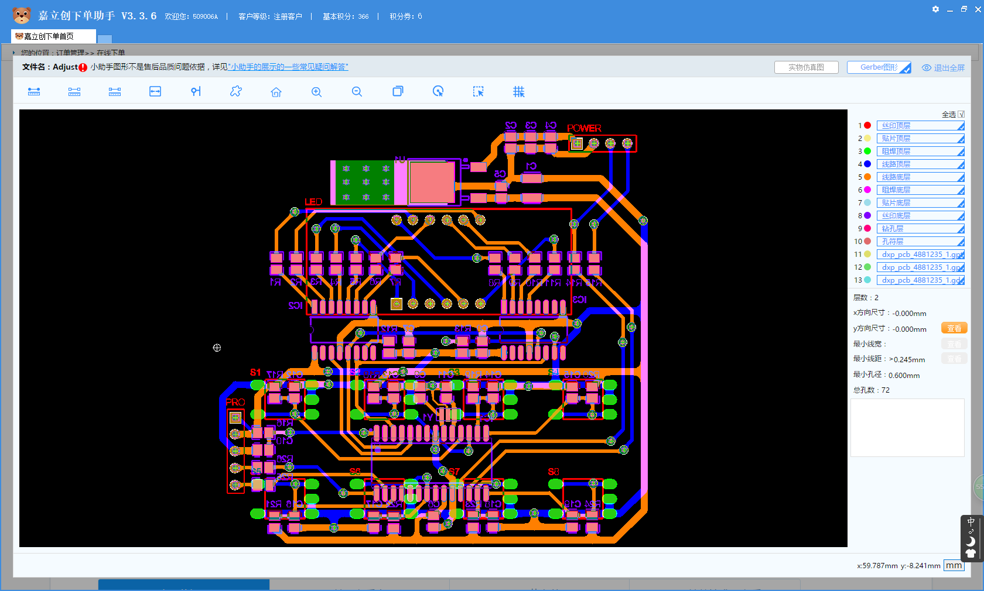Click the purple color dot for layer 8
The image size is (984, 591).
click(x=867, y=216)
